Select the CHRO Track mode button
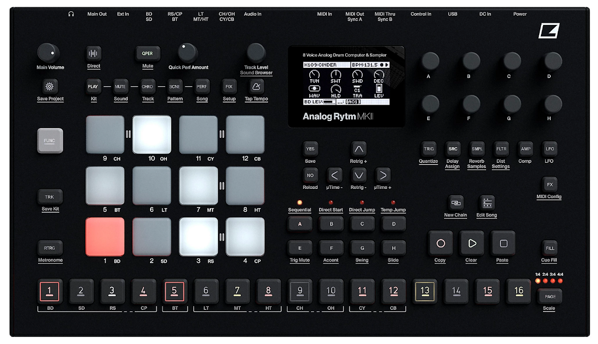 [147, 86]
